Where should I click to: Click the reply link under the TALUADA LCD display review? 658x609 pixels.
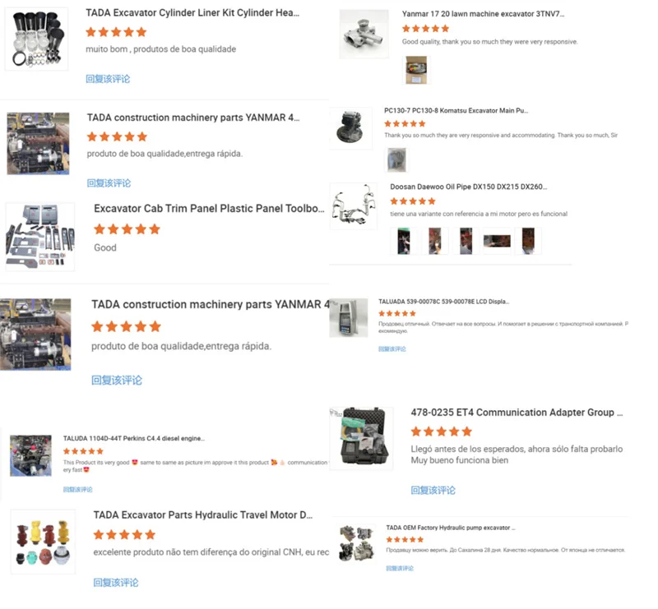[392, 349]
